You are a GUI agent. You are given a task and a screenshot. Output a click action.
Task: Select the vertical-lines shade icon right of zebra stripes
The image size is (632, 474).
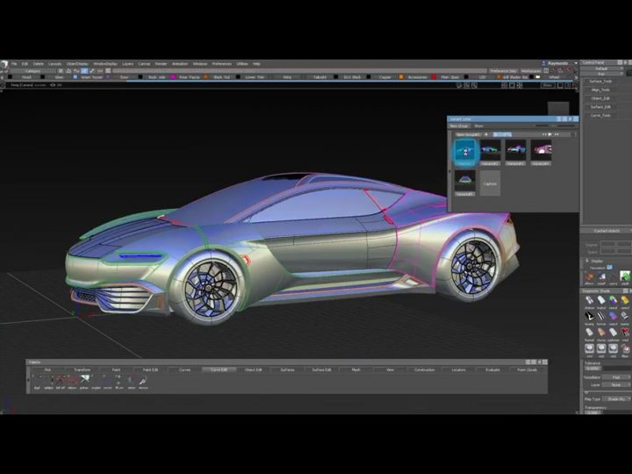tap(601, 316)
